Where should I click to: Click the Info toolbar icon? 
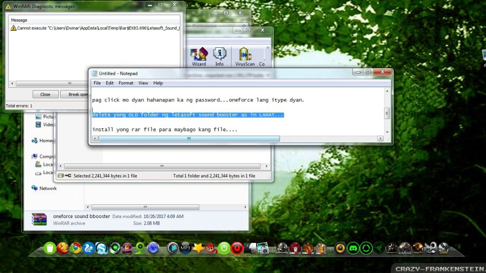point(219,57)
